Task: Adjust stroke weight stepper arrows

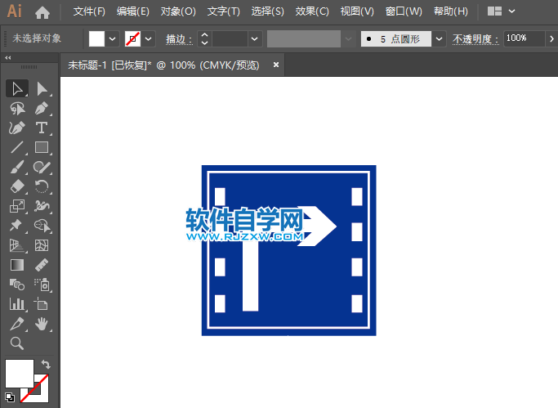Action: point(204,38)
